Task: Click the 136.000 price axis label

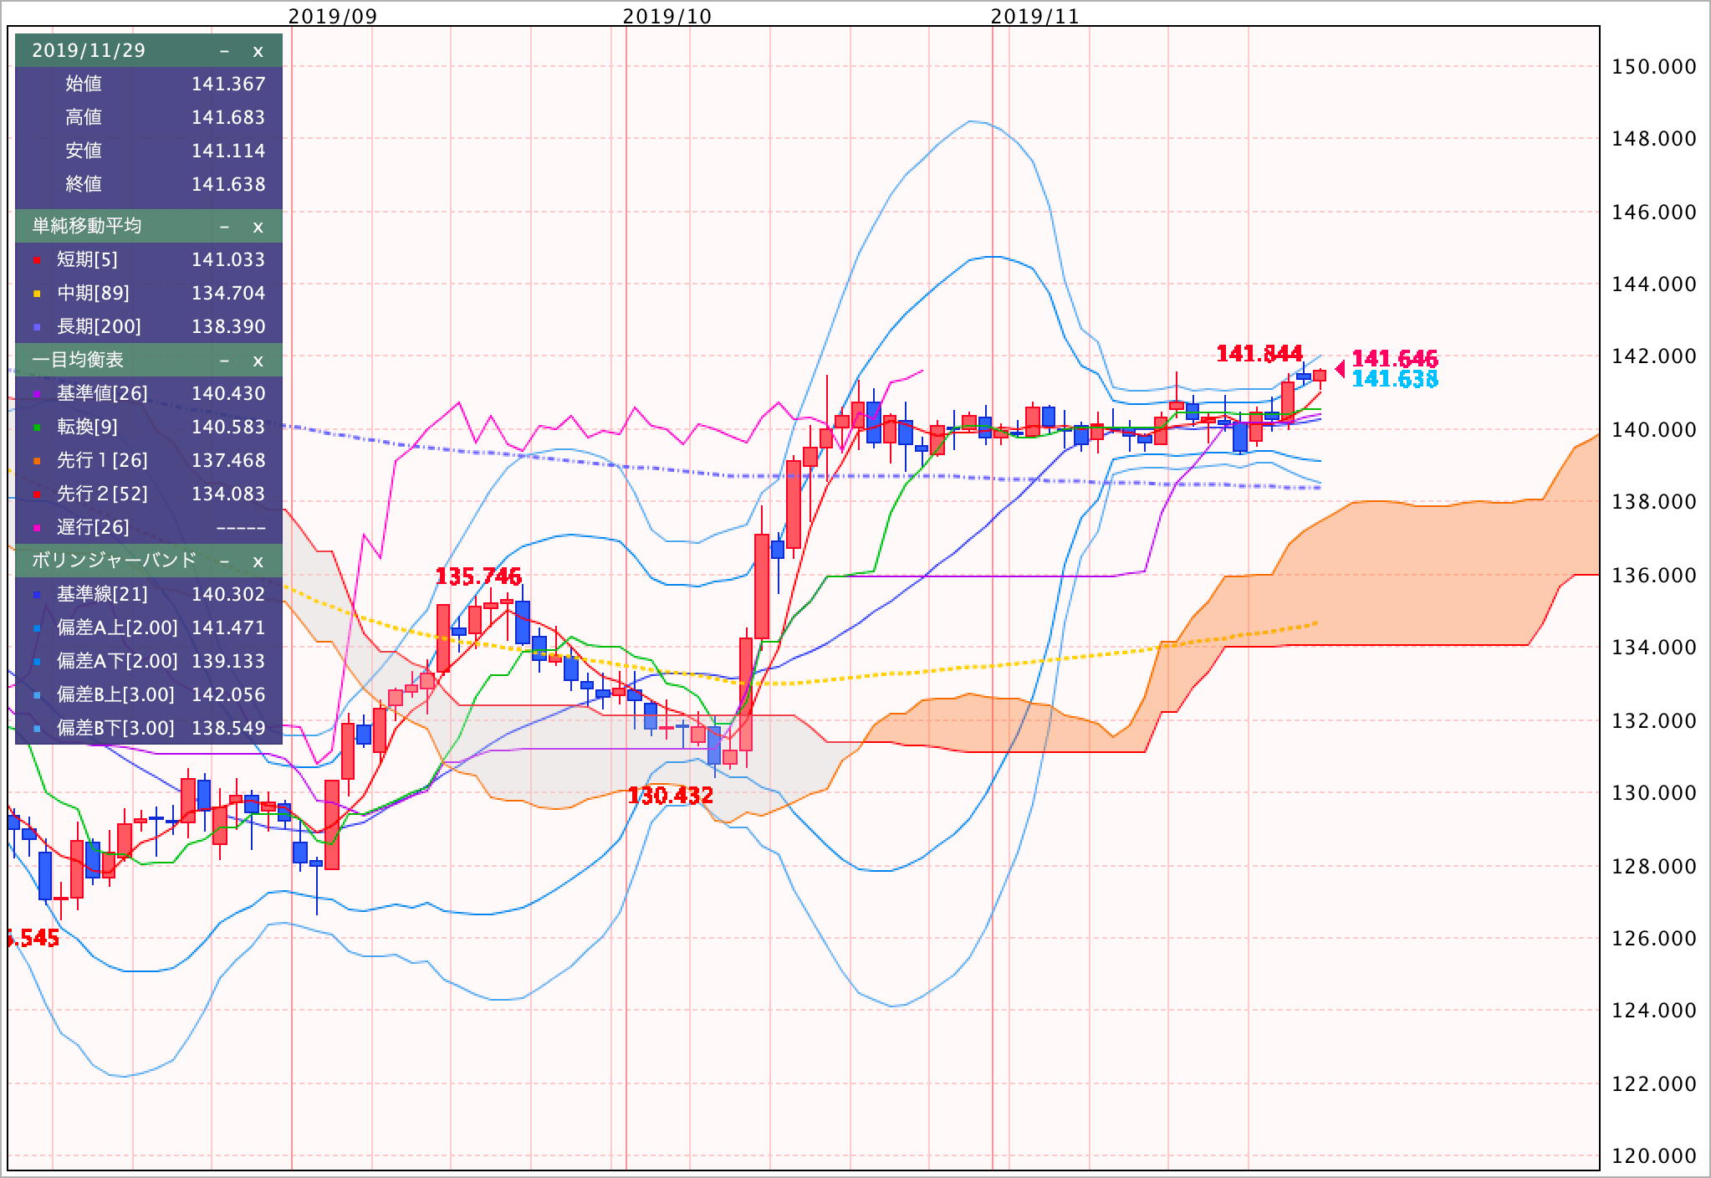Action: tap(1654, 576)
